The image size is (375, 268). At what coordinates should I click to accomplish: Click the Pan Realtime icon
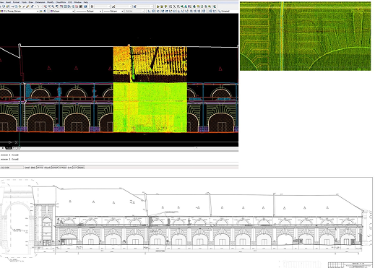tap(46, 7)
